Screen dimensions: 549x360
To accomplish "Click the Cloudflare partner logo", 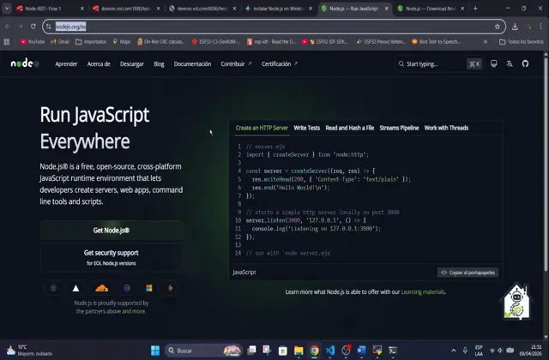I will coord(100,288).
